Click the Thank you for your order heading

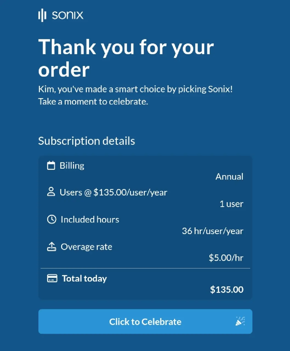[126, 58]
